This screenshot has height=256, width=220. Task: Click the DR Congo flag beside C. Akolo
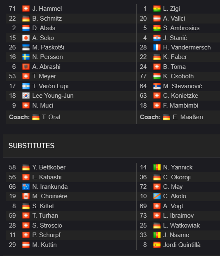157,196
